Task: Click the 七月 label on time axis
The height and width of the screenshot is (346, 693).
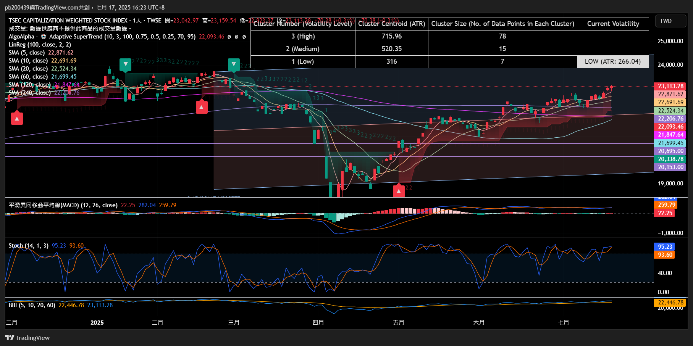Action: click(563, 323)
